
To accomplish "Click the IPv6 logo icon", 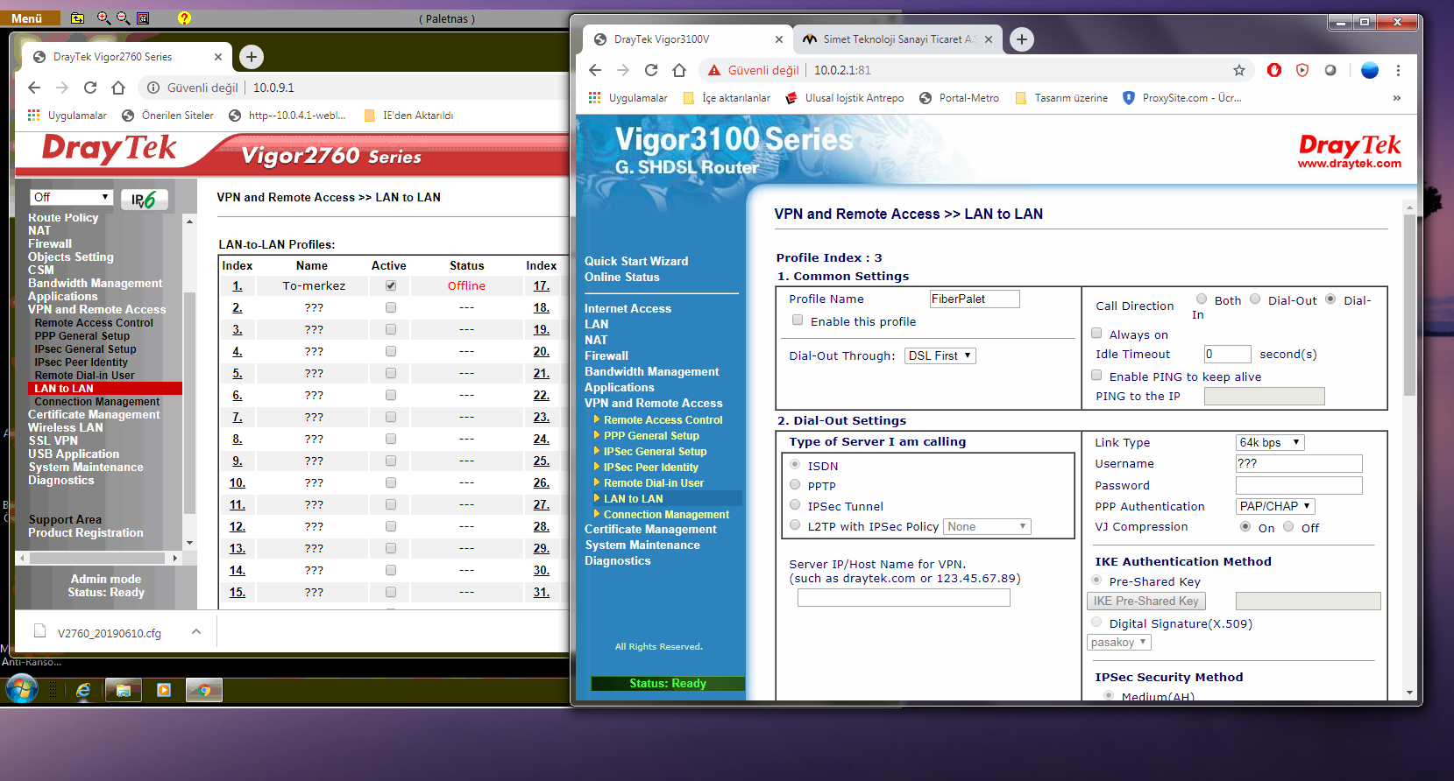I will point(144,200).
